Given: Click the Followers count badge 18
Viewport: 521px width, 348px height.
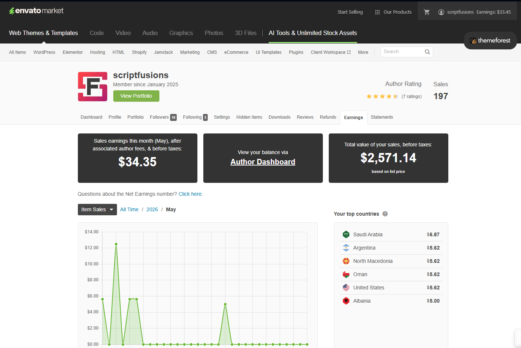Looking at the screenshot, I should pos(173,118).
